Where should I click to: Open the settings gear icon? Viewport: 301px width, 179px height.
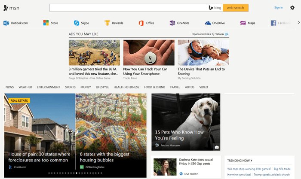[x=292, y=8]
